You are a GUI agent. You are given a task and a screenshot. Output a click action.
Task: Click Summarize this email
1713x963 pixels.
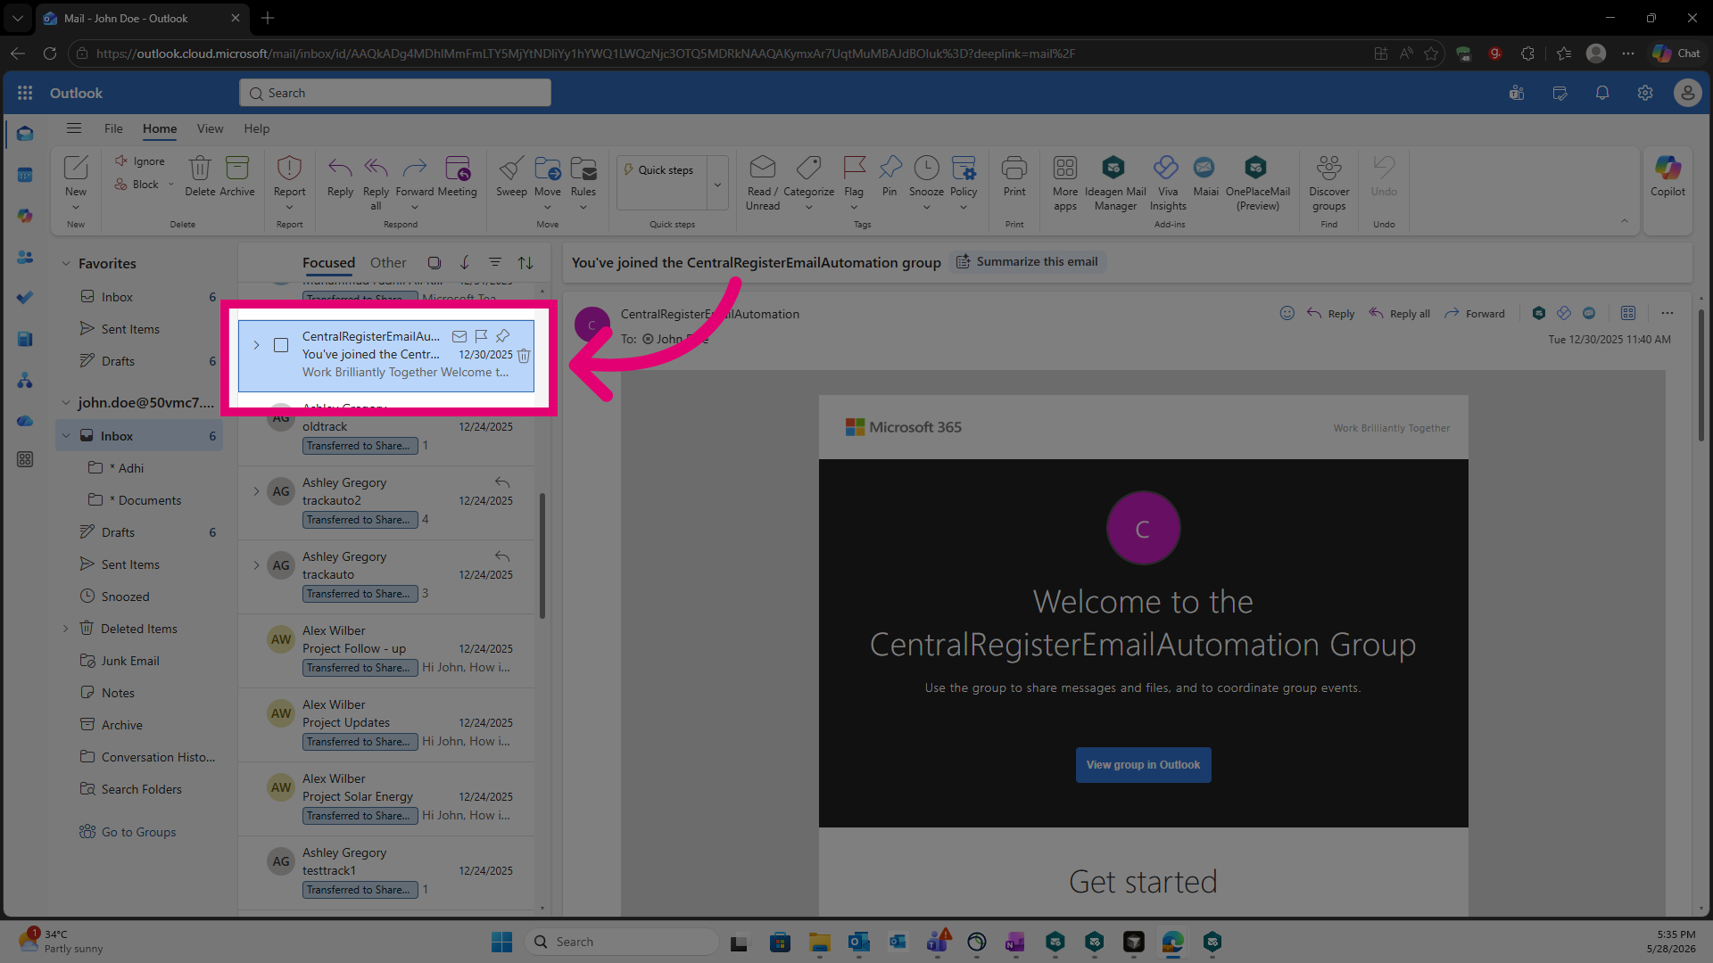point(1027,262)
